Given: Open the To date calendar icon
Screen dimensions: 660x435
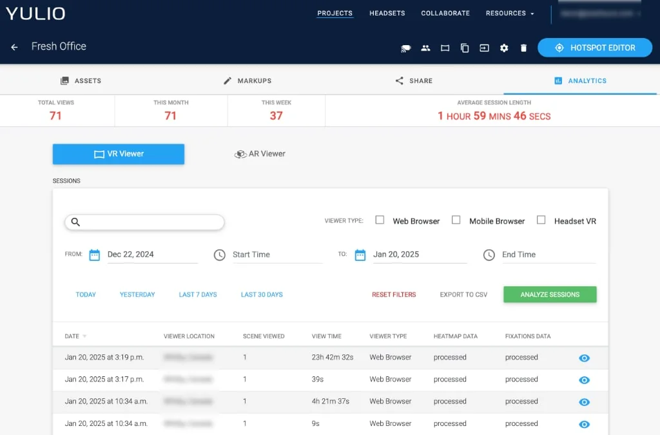Looking at the screenshot, I should click(x=360, y=255).
